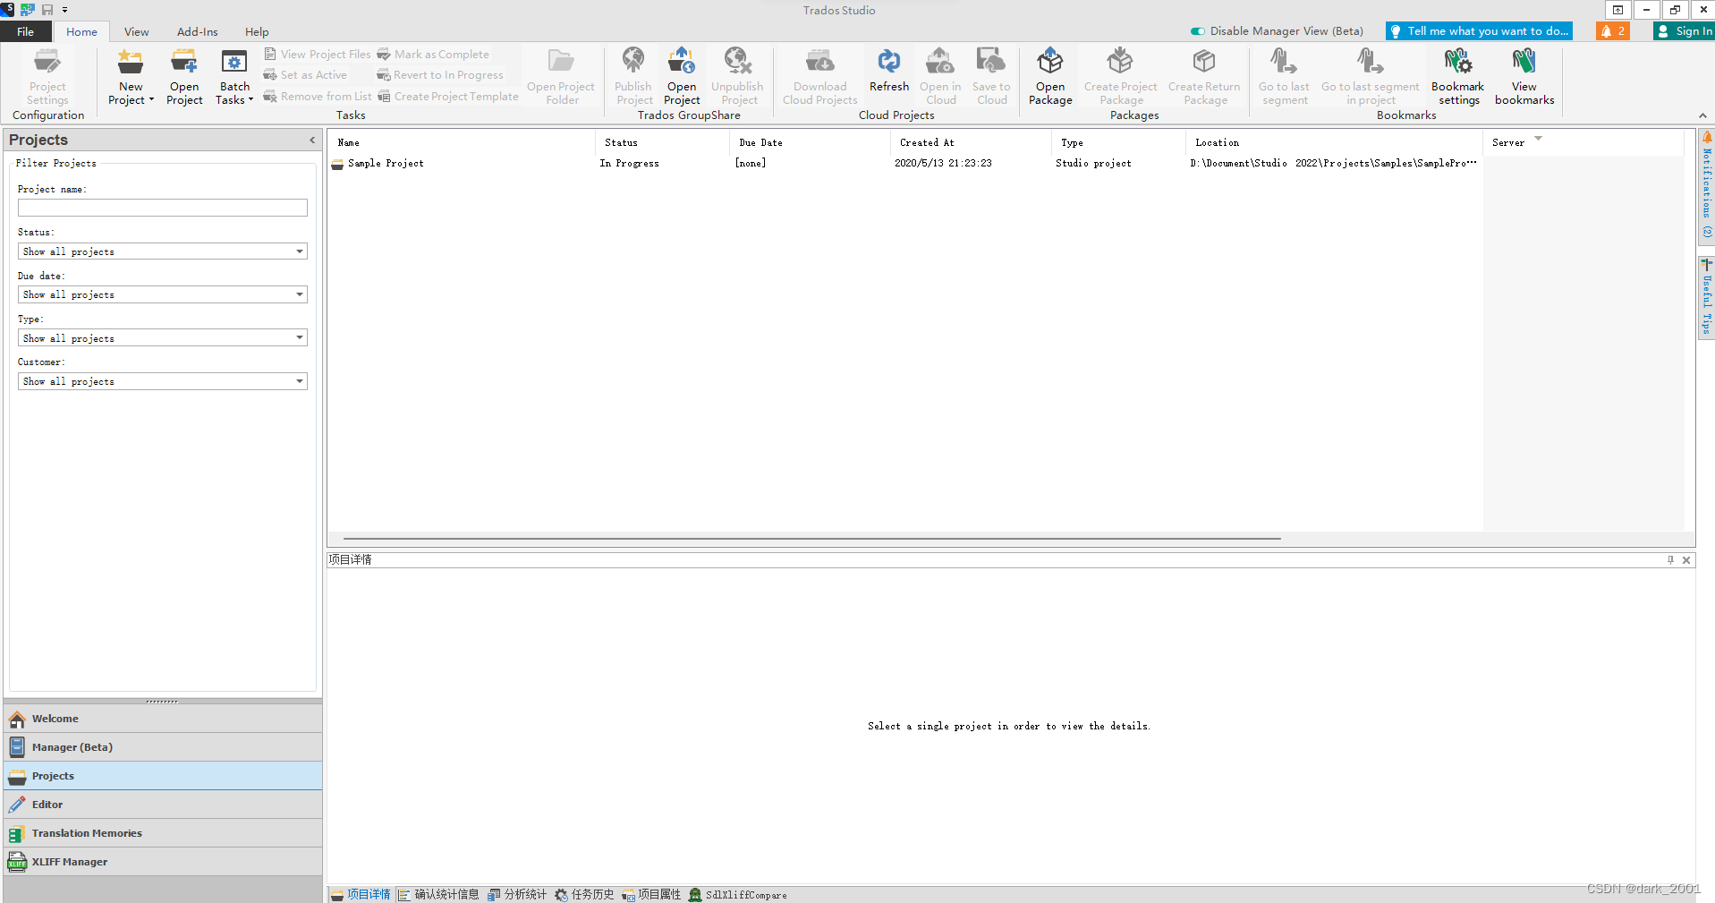
Task: Go to the XLIFF Manager view
Action: coord(163,862)
